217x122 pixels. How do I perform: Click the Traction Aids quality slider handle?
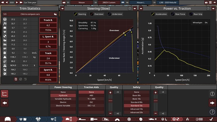click(110, 101)
